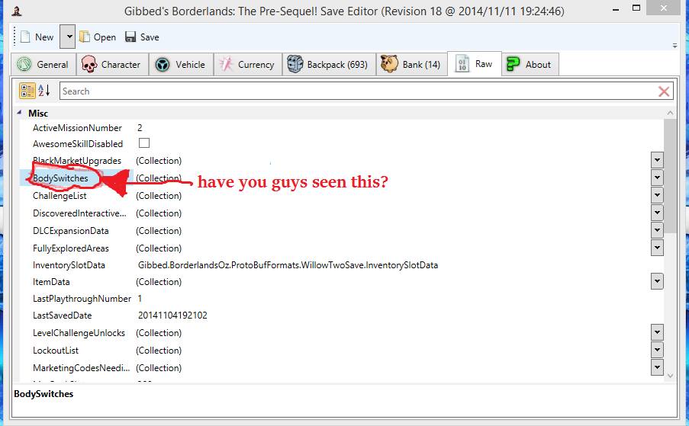Expand the BlackMarketUpgrades collection dropdown
689x426 pixels.
tap(657, 160)
